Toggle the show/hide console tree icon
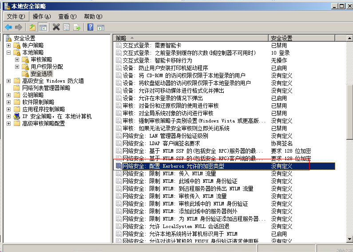 click(x=43, y=28)
